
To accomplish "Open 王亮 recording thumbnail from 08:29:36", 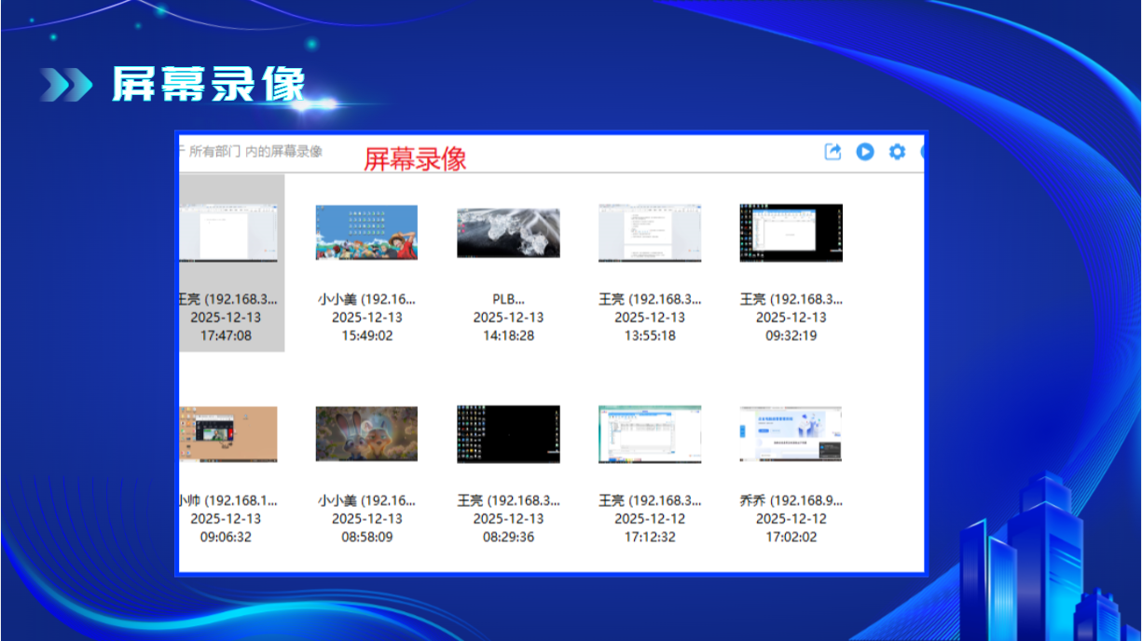I will 508,434.
